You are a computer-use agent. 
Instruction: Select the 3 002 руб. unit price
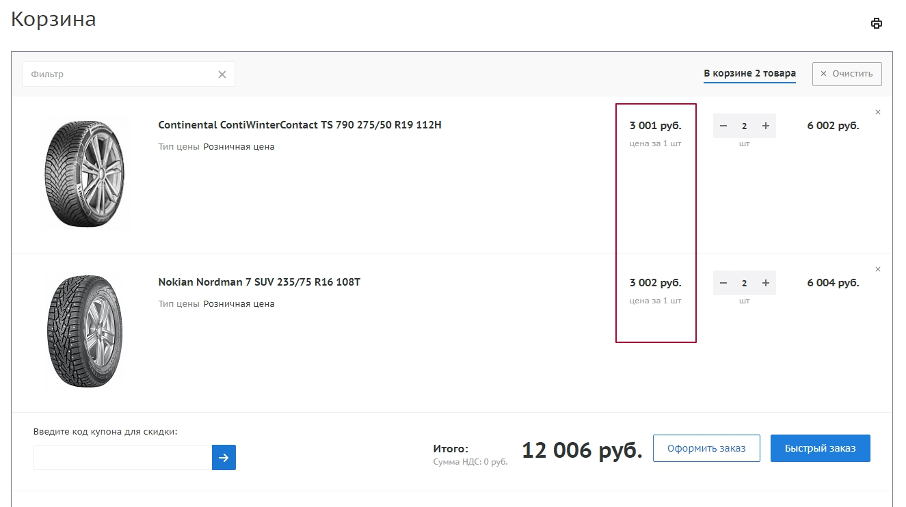click(656, 283)
